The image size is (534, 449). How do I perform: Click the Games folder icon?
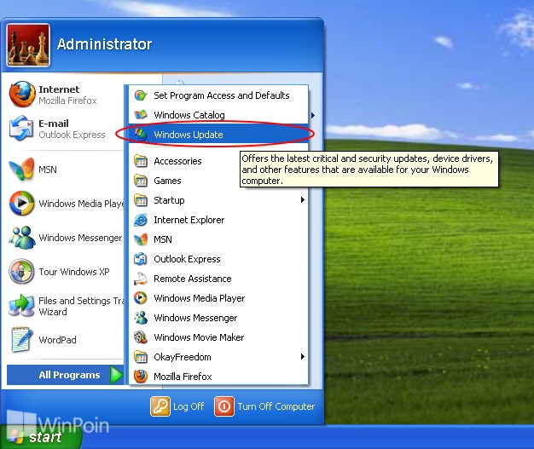(141, 181)
